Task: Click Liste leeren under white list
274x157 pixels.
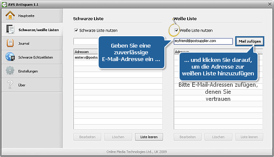Action: tap(249, 137)
